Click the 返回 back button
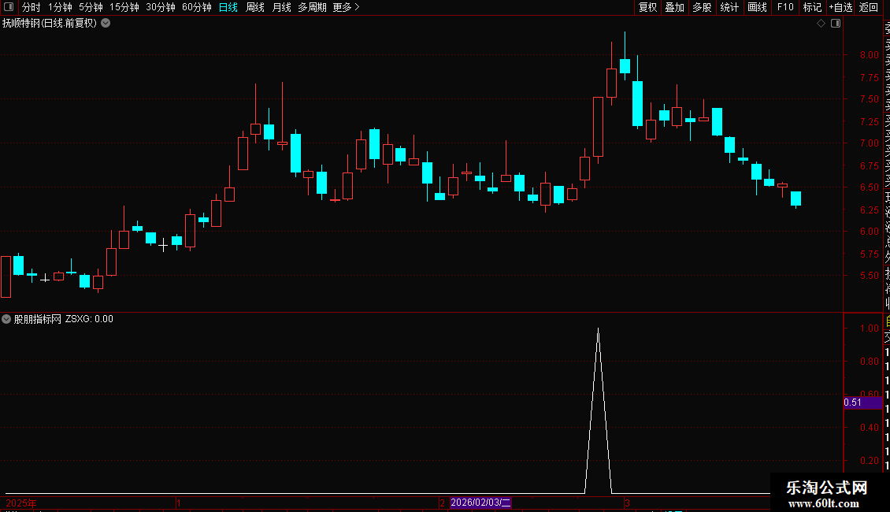The width and height of the screenshot is (890, 512). pyautogui.click(x=869, y=7)
